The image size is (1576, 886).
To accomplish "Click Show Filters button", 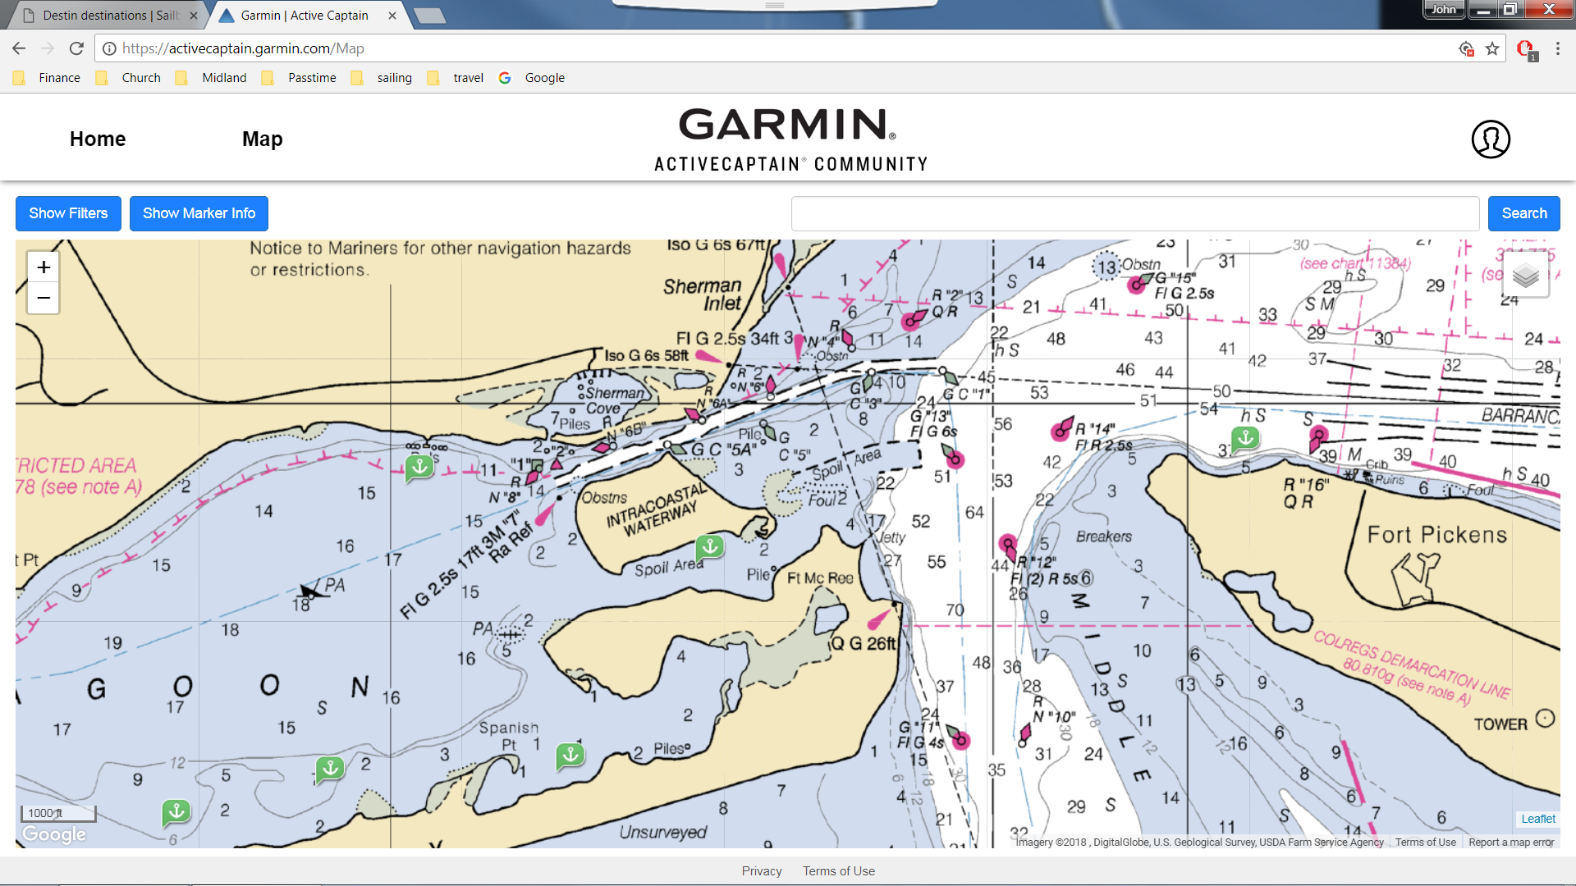I will 68,213.
